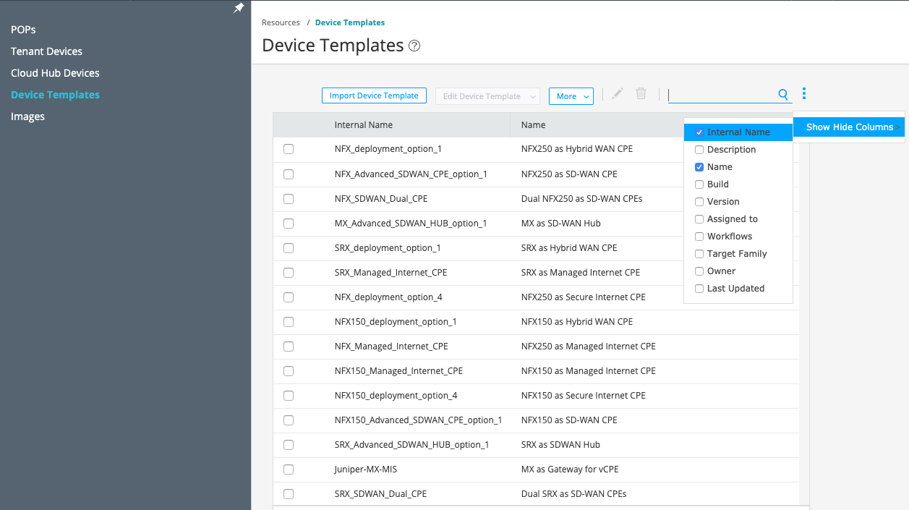Open the Device Templates help tooltip
This screenshot has width=909, height=510.
(414, 45)
